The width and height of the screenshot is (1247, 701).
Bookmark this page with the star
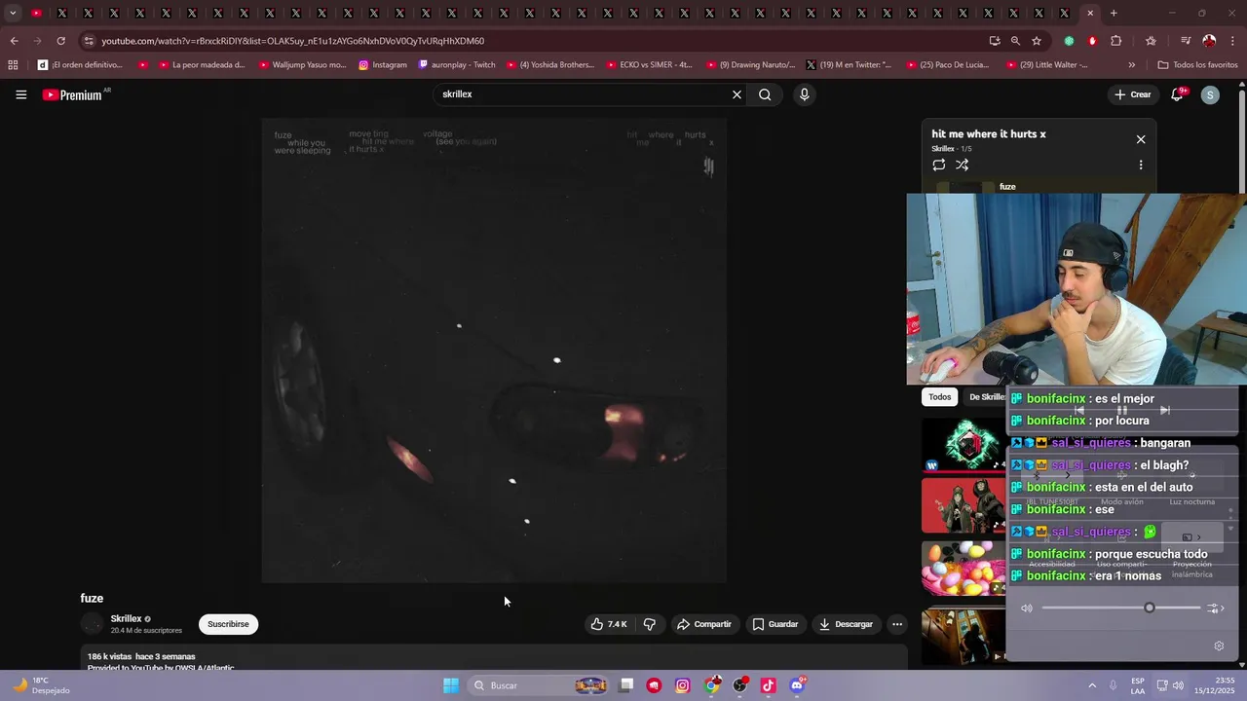coord(1037,41)
